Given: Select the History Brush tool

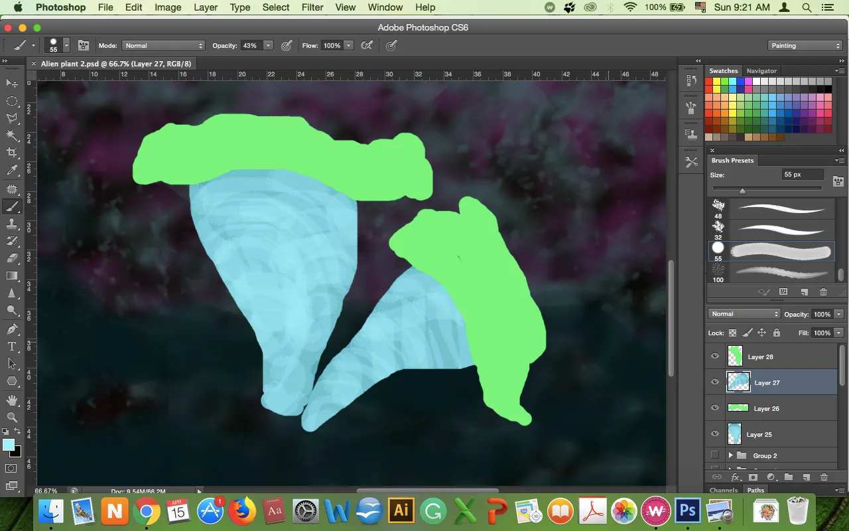Looking at the screenshot, I should click(x=12, y=241).
